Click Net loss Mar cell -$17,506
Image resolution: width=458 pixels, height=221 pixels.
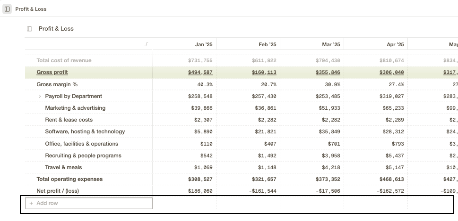click(x=328, y=191)
